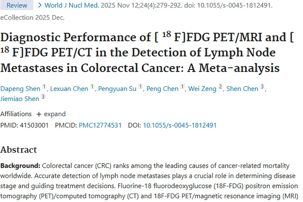Image resolution: width=303 pixels, height=202 pixels.
Task: Click the Review publication type badge
Action: [17, 6]
